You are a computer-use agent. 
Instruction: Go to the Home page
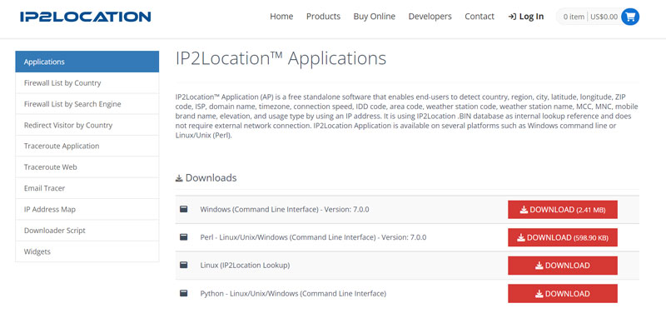[281, 17]
